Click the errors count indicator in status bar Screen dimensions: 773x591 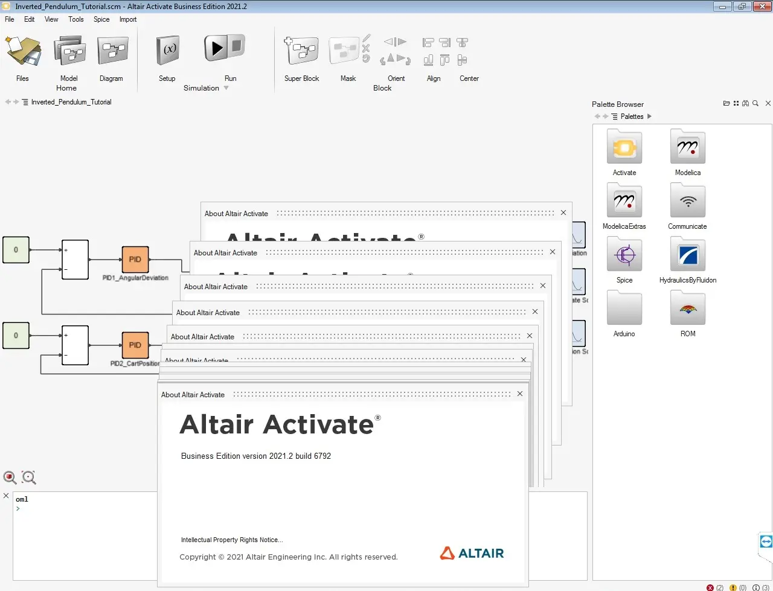coord(715,587)
